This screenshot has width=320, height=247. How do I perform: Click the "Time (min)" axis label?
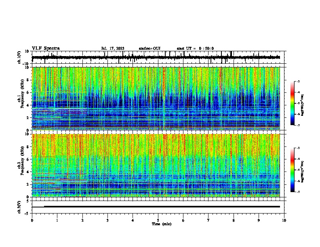coord(162,224)
